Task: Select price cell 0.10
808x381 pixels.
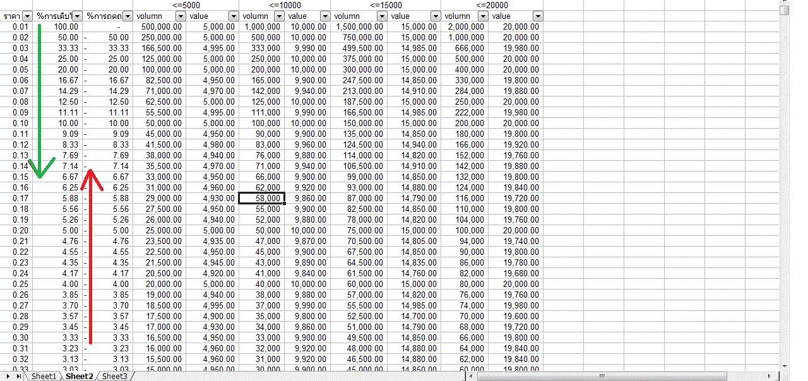Action: point(17,123)
